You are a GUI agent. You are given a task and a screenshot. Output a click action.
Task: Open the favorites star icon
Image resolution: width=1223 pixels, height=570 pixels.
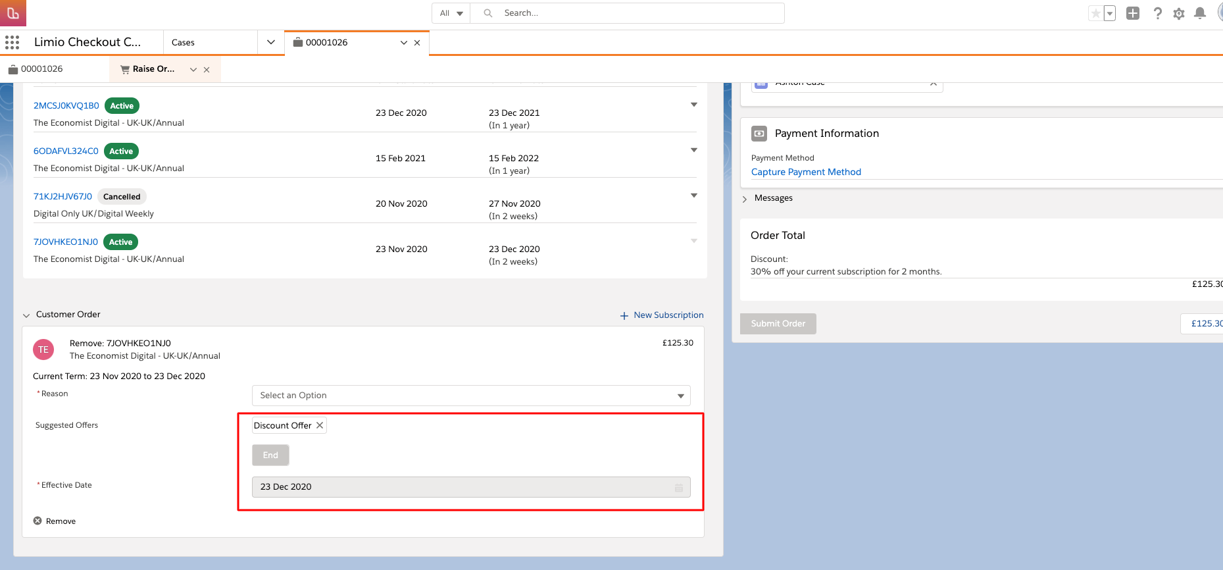coord(1095,13)
